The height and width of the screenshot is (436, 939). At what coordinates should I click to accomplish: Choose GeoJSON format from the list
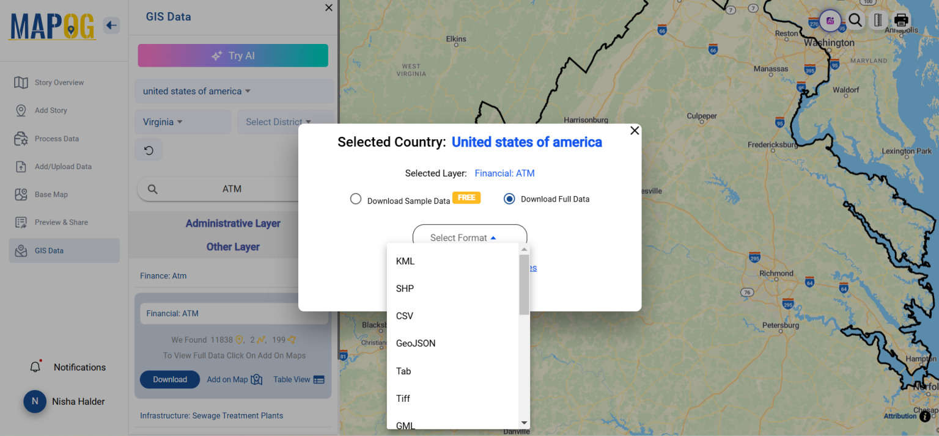[x=416, y=343]
